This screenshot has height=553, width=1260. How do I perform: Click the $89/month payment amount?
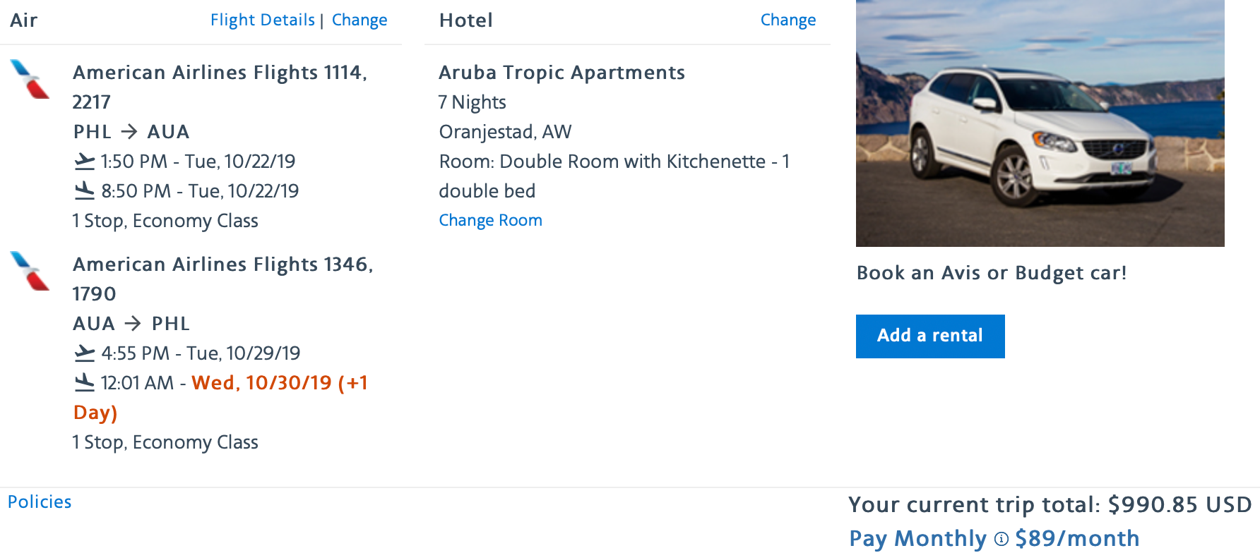1077,539
